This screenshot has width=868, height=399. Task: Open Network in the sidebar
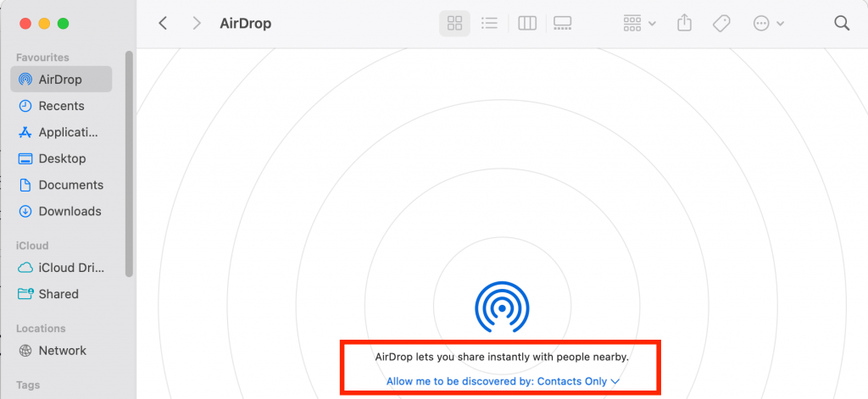pos(61,351)
